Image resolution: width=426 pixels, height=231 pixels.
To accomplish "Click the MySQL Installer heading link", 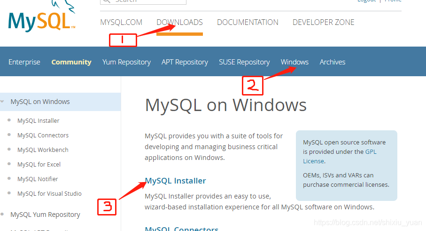I will point(175,181).
